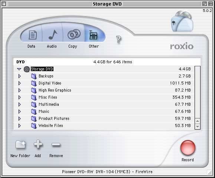Image resolution: width=215 pixels, height=178 pixels.
Task: Add files using the plus icon
Action: pos(38,144)
